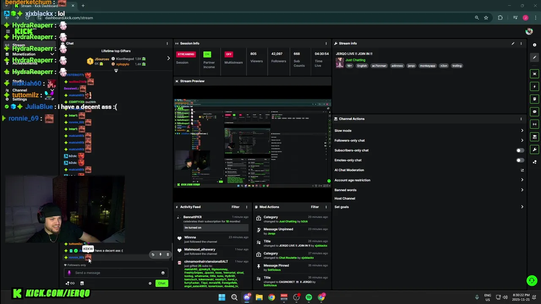Viewport: 541px width, 304px height.
Task: Collapse the gifters leaderboard chevron
Action: 116,71
